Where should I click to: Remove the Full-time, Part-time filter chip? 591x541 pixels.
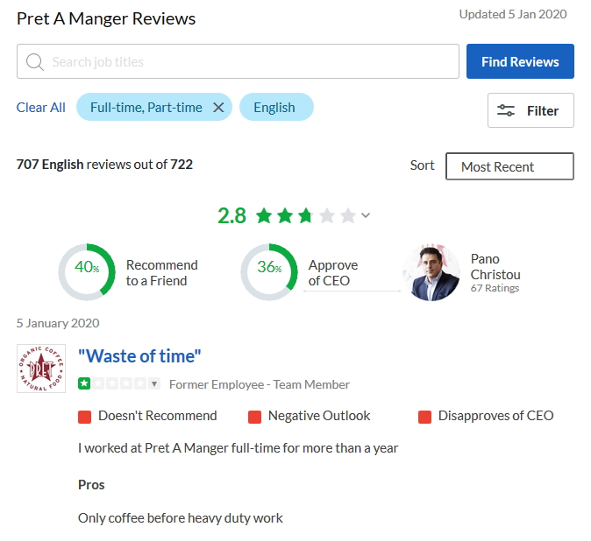[218, 108]
